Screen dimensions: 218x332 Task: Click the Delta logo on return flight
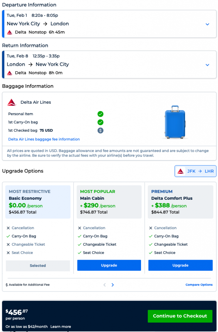[10, 73]
